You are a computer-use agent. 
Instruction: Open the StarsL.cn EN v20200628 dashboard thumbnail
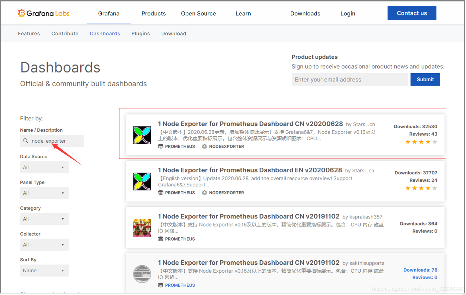point(142,181)
